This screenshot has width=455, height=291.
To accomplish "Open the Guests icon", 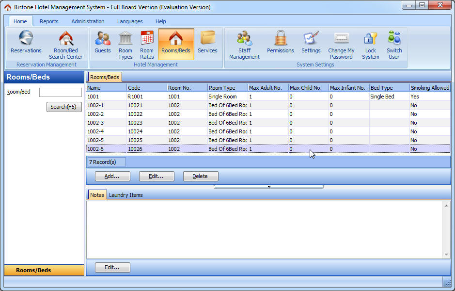I will click(103, 44).
